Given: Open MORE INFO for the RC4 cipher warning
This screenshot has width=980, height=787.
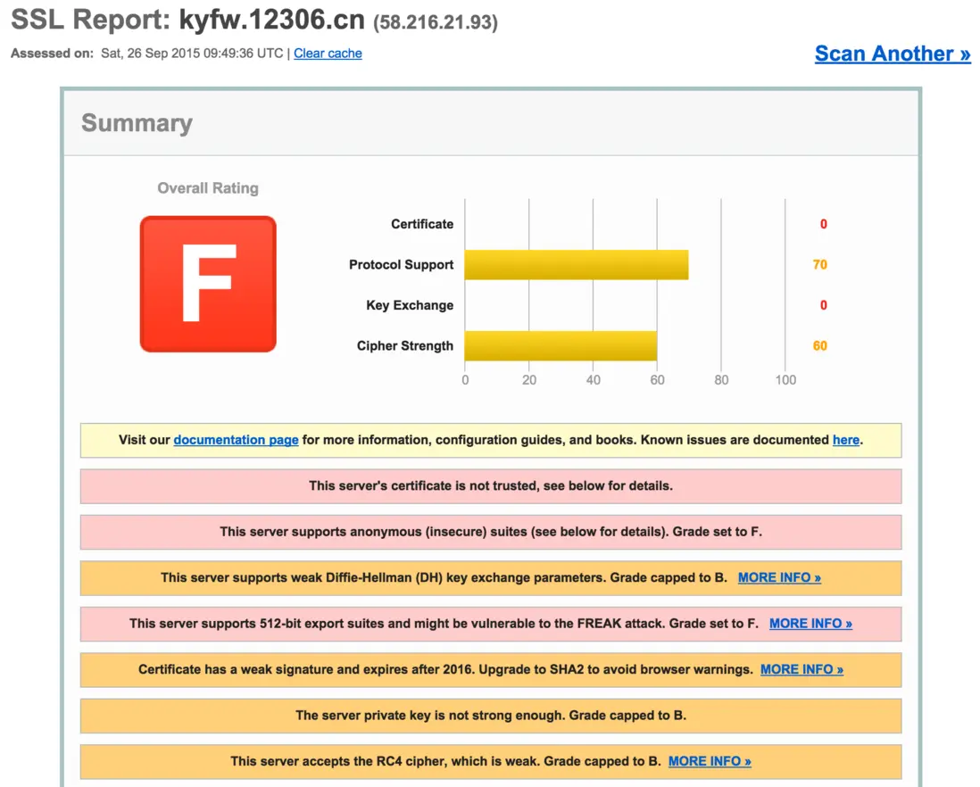Looking at the screenshot, I should click(x=710, y=761).
